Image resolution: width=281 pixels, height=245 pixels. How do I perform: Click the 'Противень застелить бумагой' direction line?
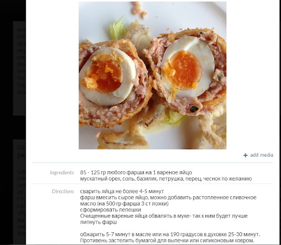(167, 240)
